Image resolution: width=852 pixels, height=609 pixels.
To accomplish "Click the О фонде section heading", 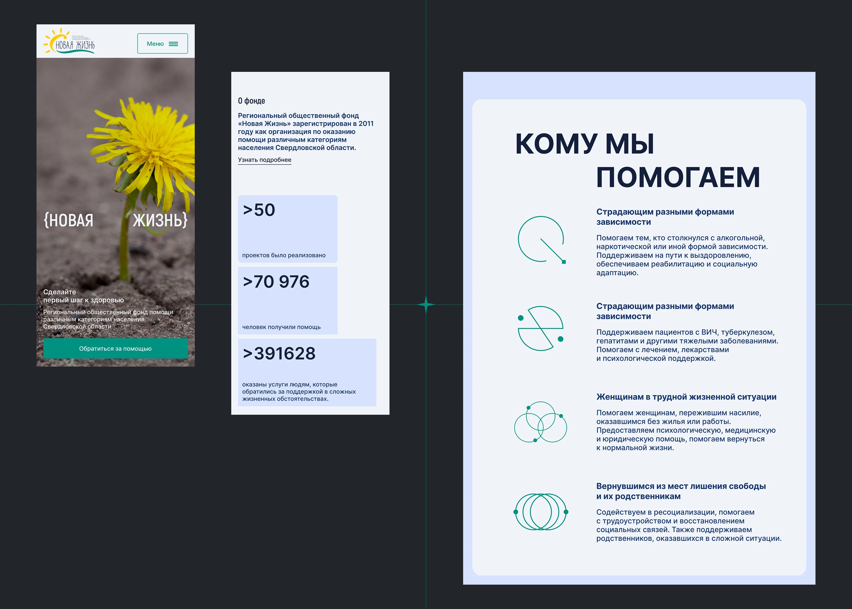I will pyautogui.click(x=251, y=101).
